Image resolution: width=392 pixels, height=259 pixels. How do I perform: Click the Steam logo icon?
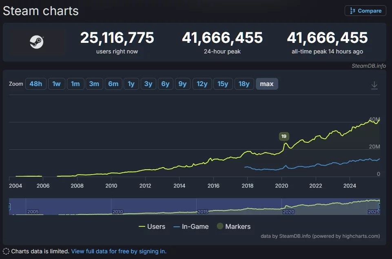pyautogui.click(x=37, y=41)
